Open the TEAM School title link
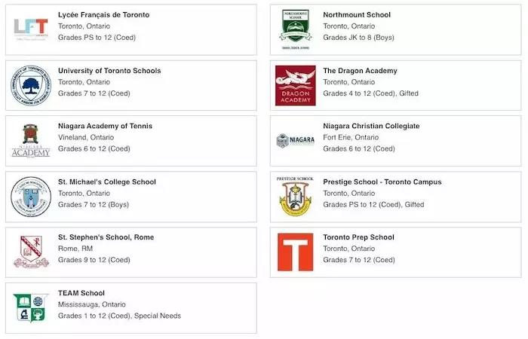Screen dimensions: 528x339 click(81, 293)
